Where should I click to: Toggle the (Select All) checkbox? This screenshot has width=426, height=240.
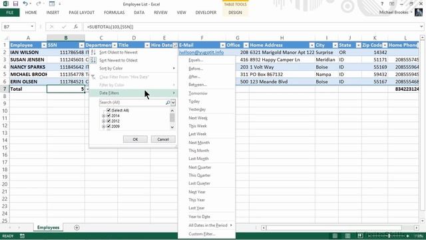coord(108,110)
